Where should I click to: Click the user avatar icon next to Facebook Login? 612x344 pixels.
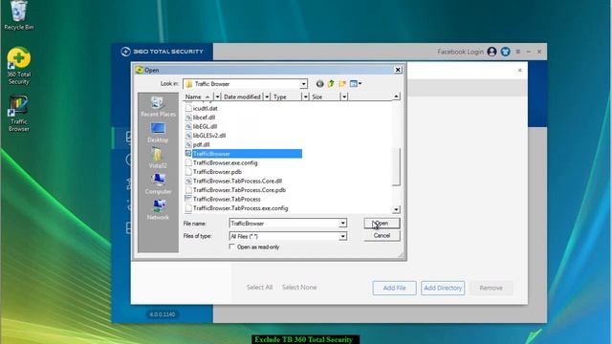[x=492, y=52]
